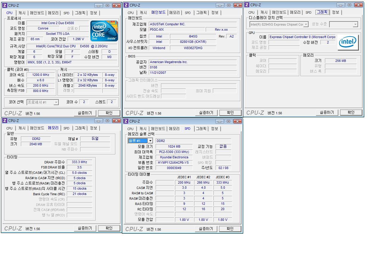
Task: Open 메인보드 tab in SPD window
Action: pyautogui.click(x=158, y=129)
